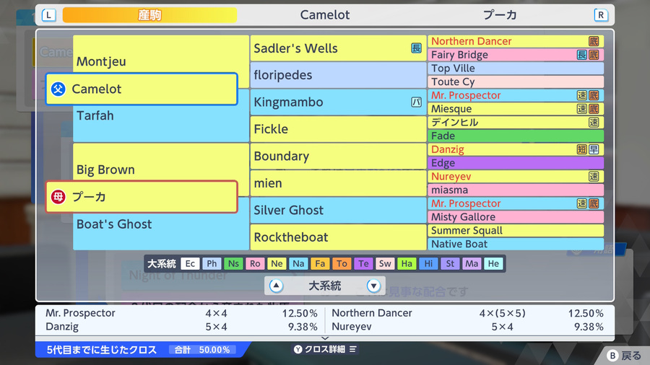650x365 pixels.
Task: Click the Na lineage swatch
Action: click(298, 263)
